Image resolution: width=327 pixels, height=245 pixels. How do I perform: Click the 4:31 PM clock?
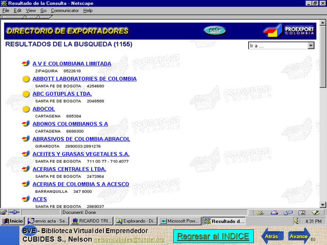click(x=313, y=221)
